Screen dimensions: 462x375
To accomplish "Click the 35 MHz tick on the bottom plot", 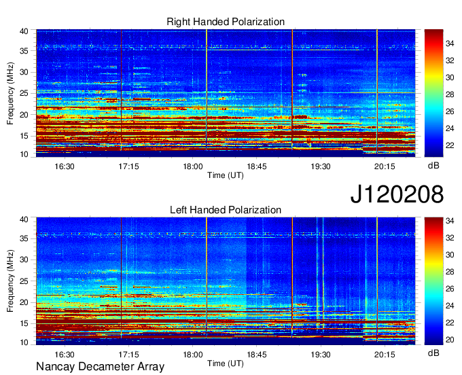I will tap(24, 238).
